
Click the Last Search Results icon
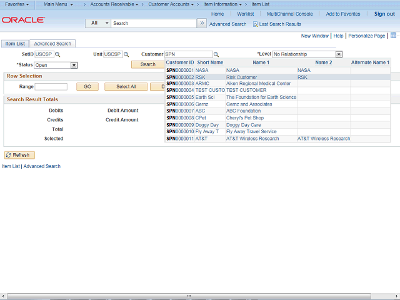pyautogui.click(x=255, y=24)
